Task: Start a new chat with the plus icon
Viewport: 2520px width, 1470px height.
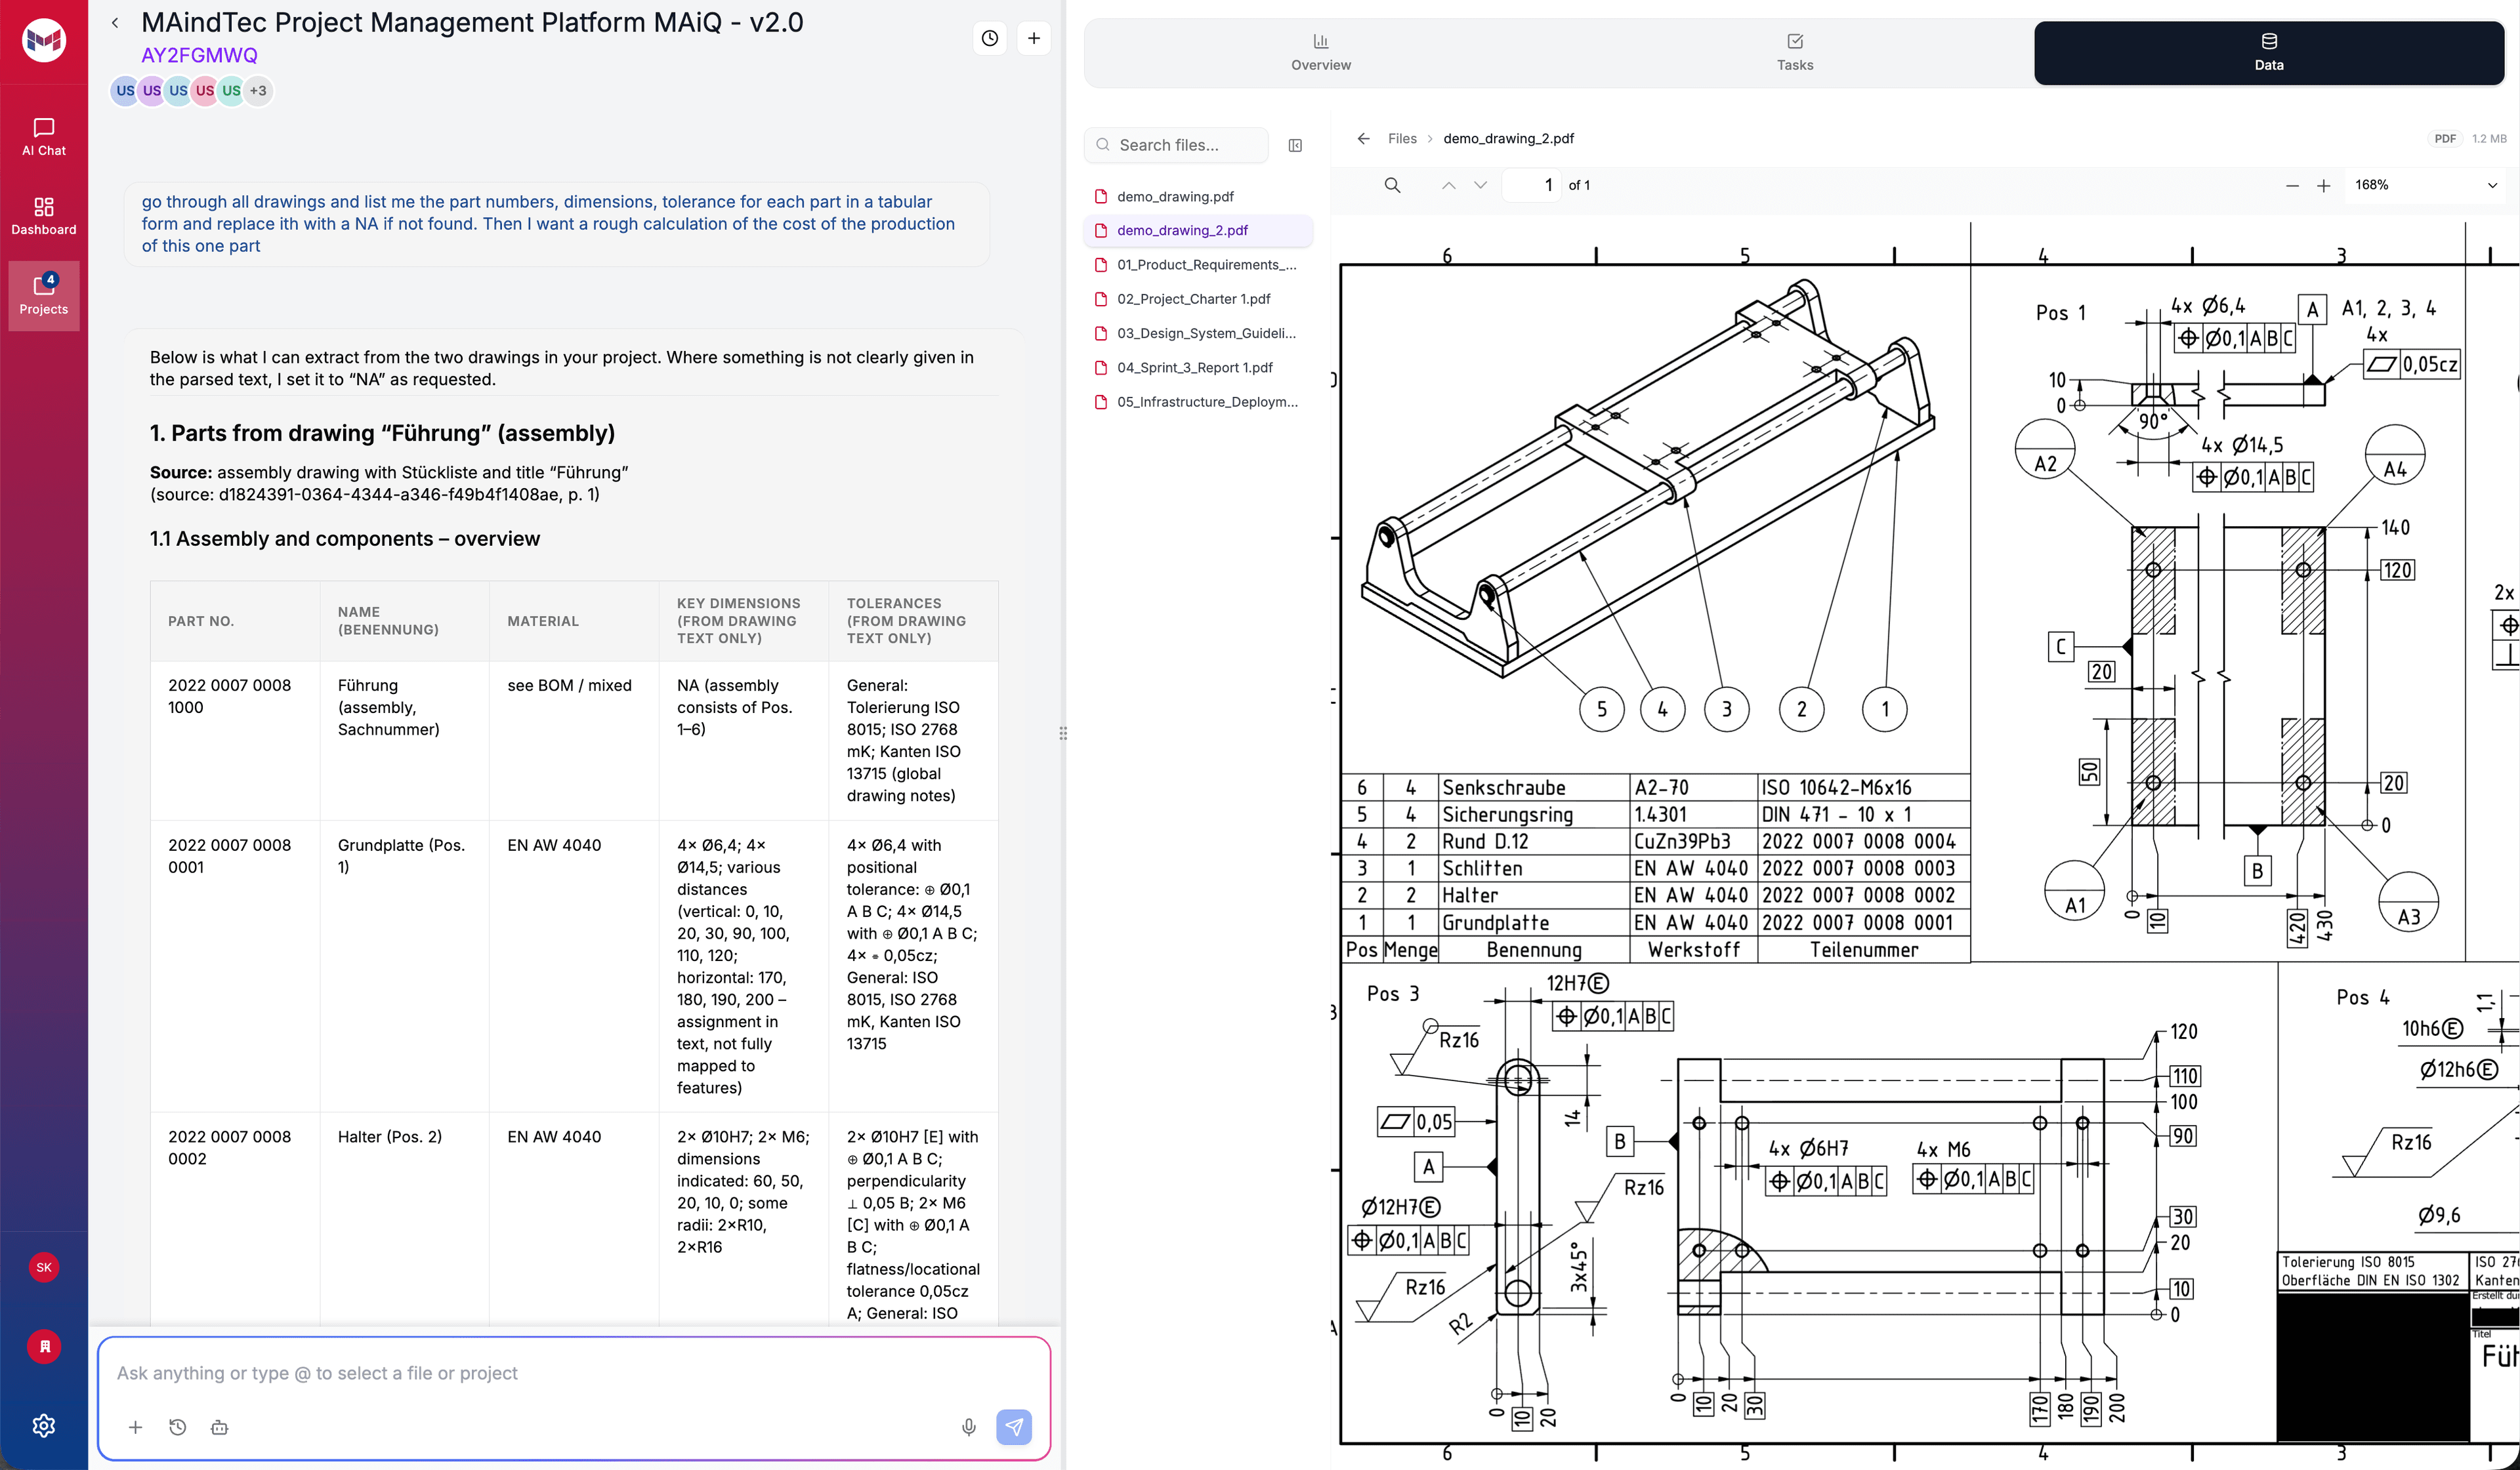Action: (x=1033, y=38)
